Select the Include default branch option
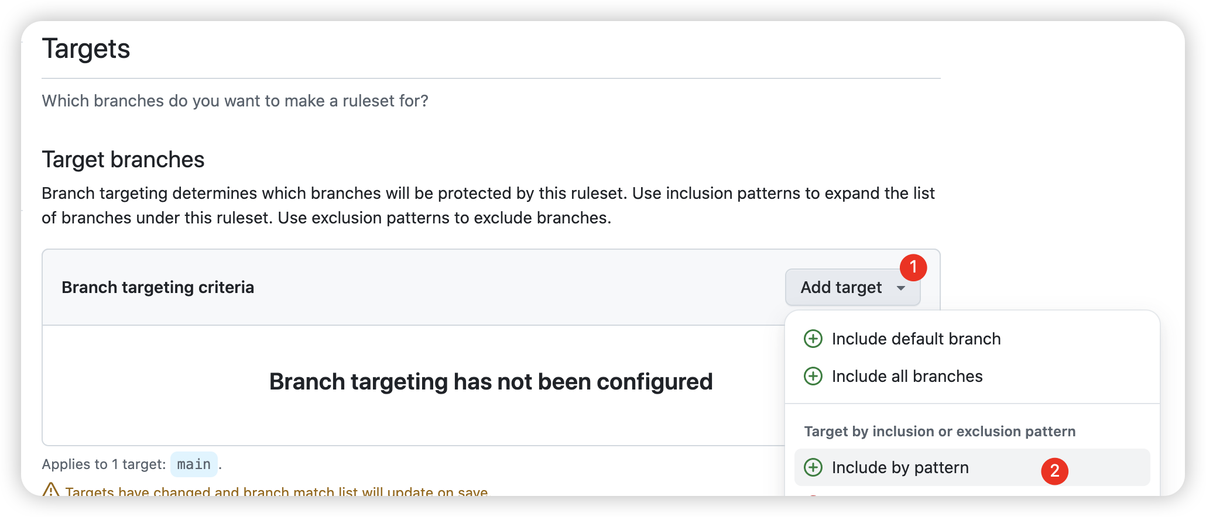 tap(916, 339)
